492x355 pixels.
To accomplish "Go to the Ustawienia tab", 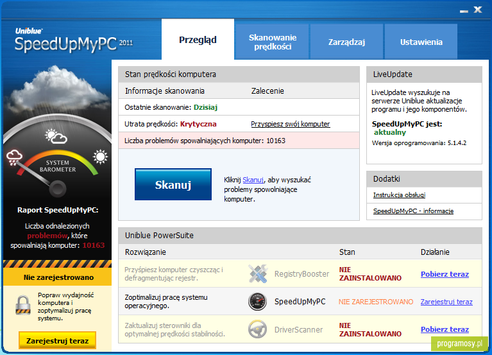I will point(421,42).
